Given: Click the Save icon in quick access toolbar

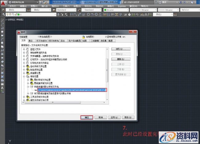Looking at the screenshot, I should [44, 2].
